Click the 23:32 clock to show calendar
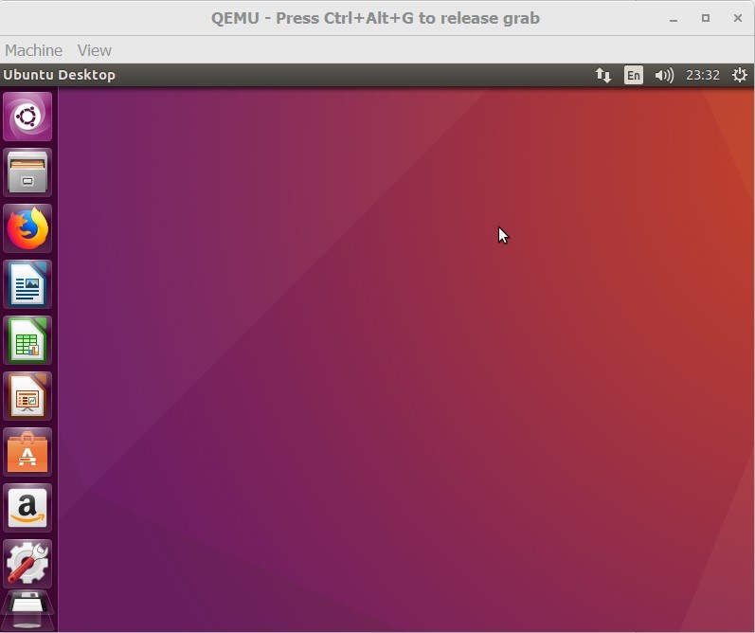The image size is (755, 633). pos(702,76)
